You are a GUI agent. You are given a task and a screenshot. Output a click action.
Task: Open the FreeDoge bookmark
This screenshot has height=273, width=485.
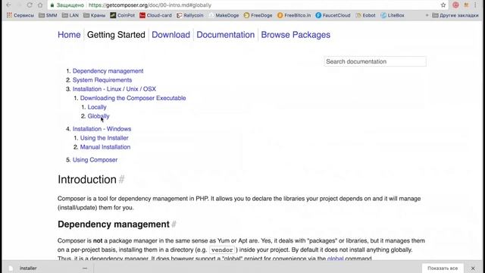[258, 15]
